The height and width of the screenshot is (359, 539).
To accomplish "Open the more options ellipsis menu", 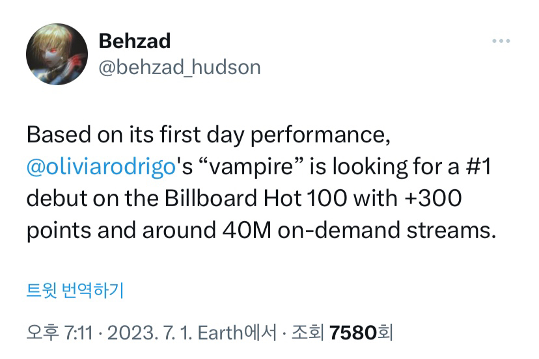I will [x=501, y=41].
